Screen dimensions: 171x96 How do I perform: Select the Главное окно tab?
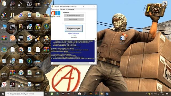pos(55,9)
